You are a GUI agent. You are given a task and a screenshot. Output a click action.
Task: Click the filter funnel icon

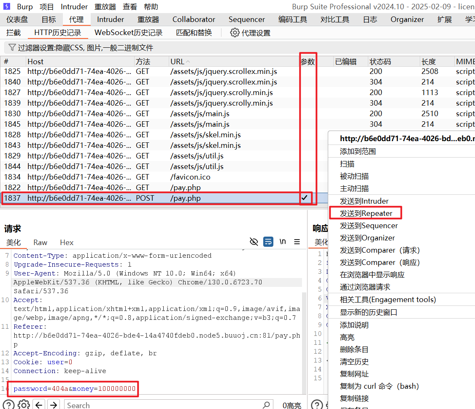click(12, 47)
